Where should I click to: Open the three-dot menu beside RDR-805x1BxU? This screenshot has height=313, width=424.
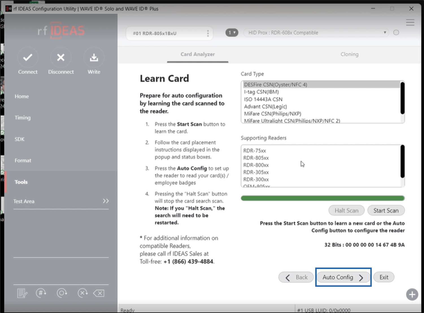point(208,33)
